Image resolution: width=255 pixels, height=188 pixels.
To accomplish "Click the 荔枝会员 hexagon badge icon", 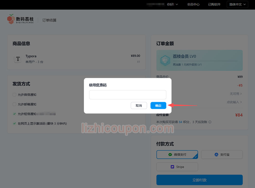I will point(165,60).
